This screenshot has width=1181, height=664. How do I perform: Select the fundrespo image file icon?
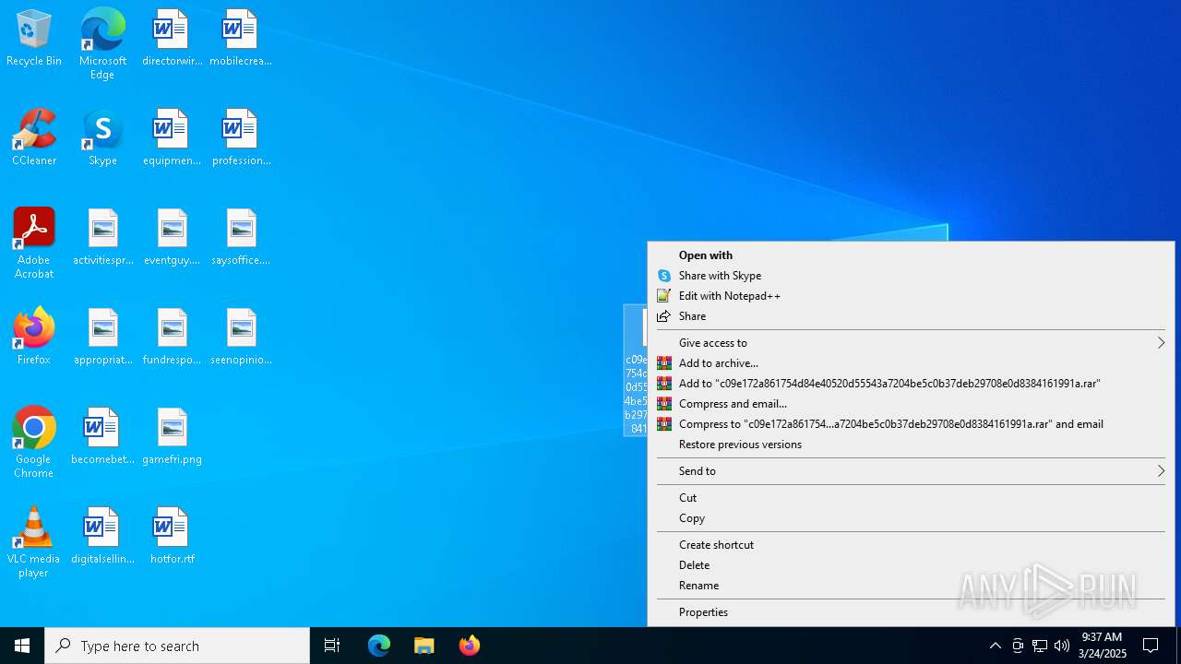(x=172, y=338)
